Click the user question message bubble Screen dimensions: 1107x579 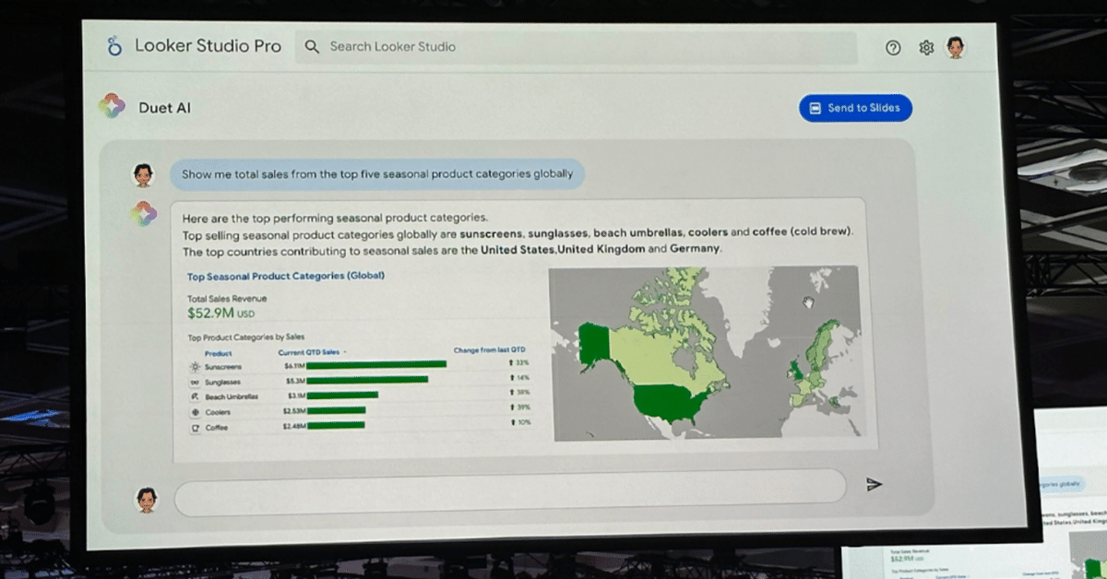[377, 174]
